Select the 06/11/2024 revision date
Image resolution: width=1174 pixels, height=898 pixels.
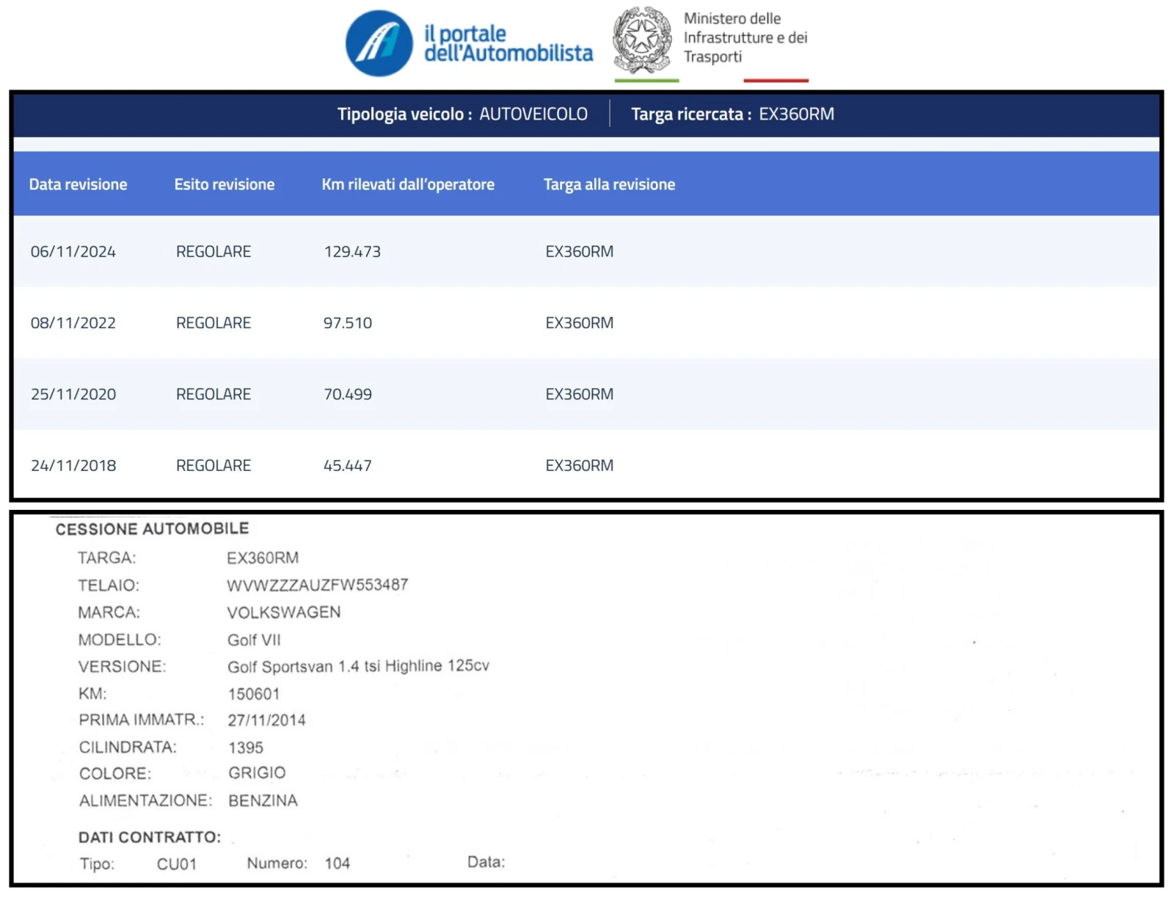[73, 252]
